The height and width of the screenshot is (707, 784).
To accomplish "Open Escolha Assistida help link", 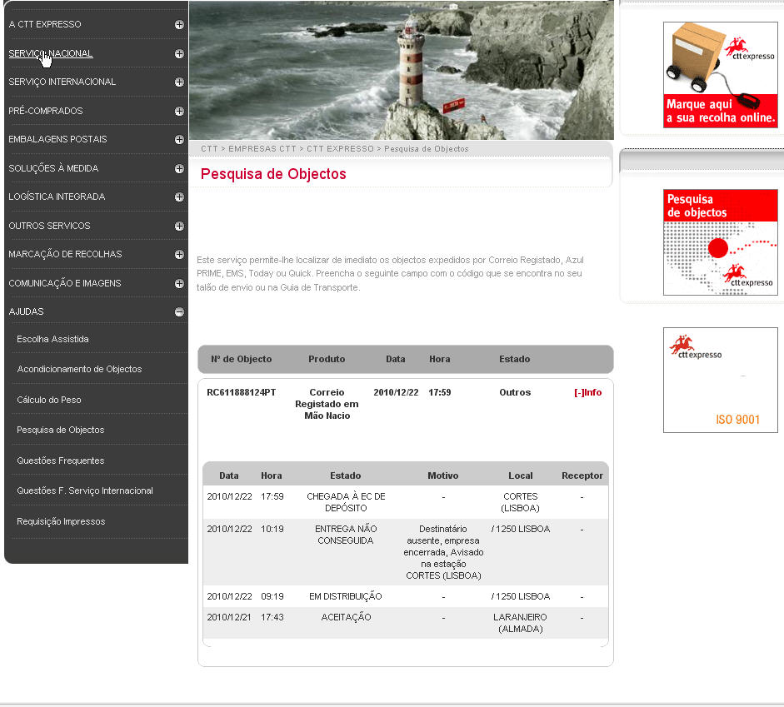I will coord(52,339).
